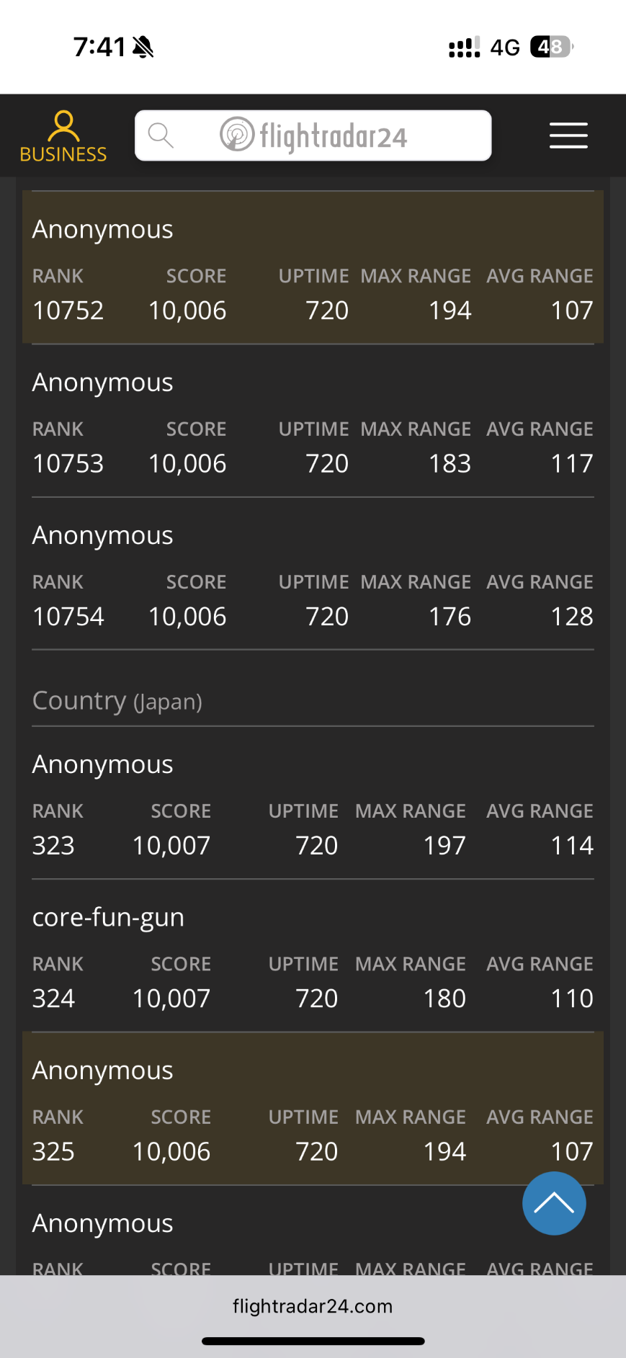Select the rank 10754 Anonymous entry
Image resolution: width=626 pixels, height=1358 pixels.
click(x=313, y=573)
